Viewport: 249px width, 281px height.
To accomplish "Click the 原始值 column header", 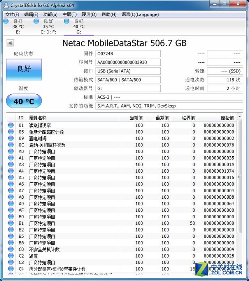I will pyautogui.click(x=217, y=118).
